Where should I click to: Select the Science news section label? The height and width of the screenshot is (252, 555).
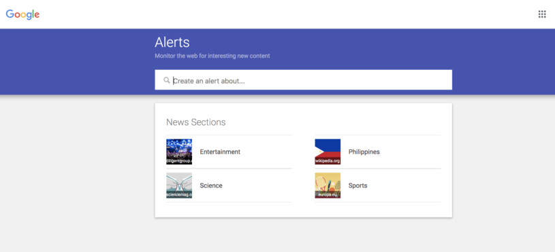[211, 185]
